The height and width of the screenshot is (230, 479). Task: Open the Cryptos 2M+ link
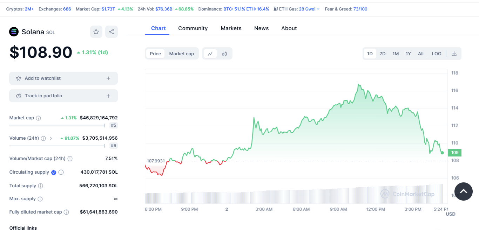point(29,9)
